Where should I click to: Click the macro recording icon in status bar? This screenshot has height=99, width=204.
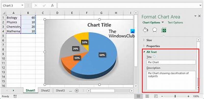pyautogui.click(x=15, y=96)
